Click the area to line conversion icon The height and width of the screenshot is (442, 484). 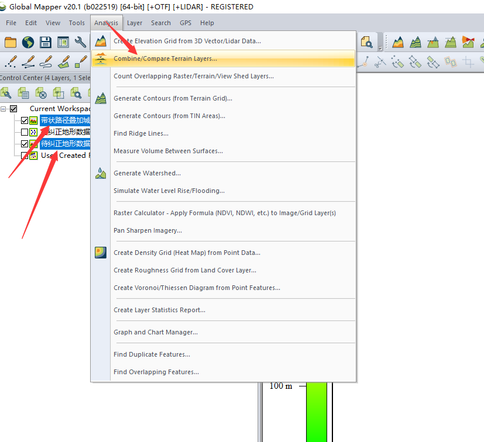pos(432,62)
